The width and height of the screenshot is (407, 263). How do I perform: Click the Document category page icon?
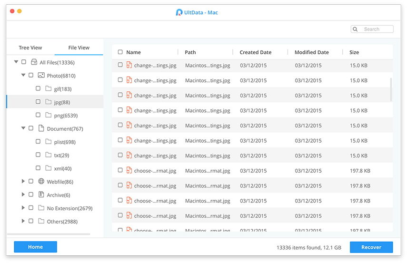pyautogui.click(x=41, y=128)
